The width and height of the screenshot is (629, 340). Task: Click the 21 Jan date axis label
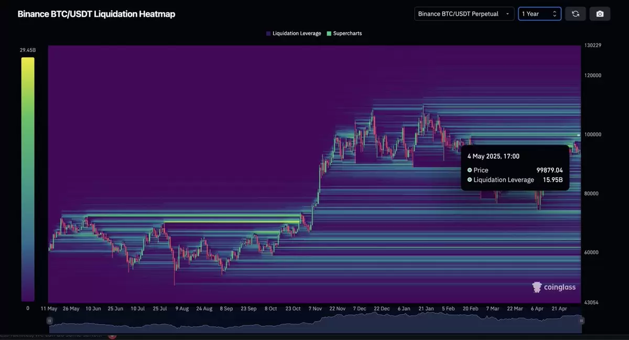pyautogui.click(x=426, y=309)
